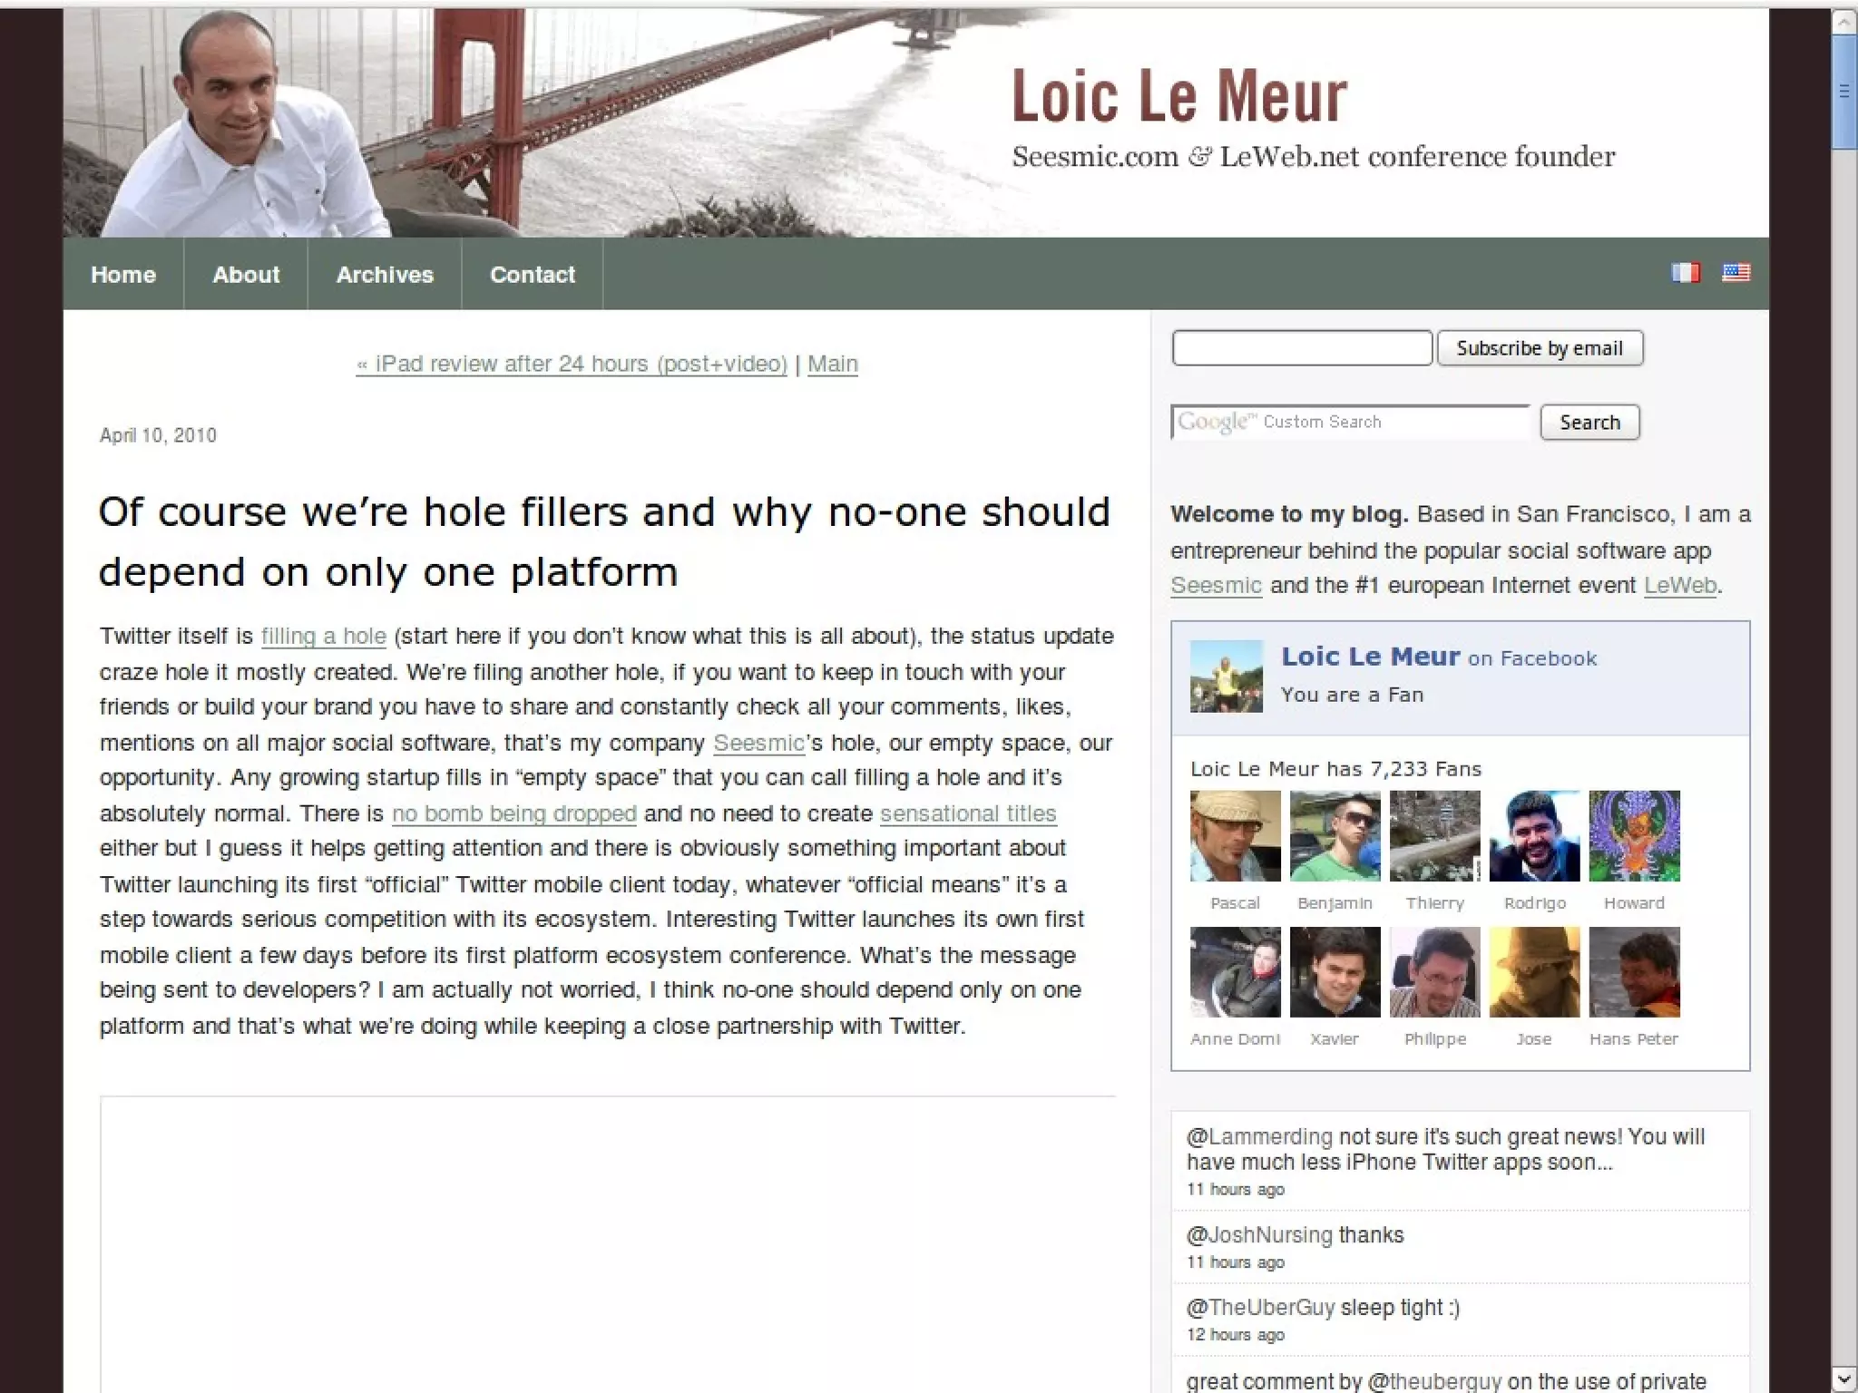The width and height of the screenshot is (1858, 1393).
Task: Click the Search button
Action: point(1589,423)
